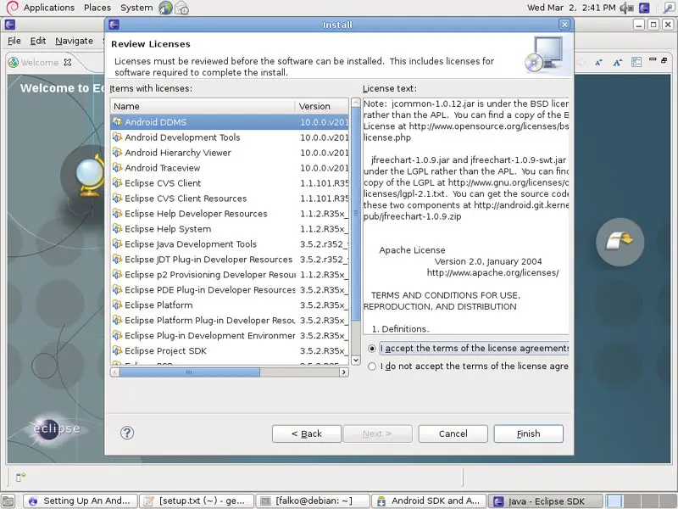Click the Name column header
Screen dimensions: 678x509
click(x=203, y=106)
